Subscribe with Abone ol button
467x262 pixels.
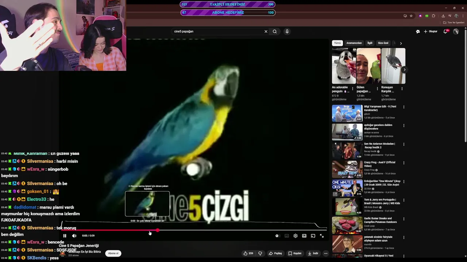[113, 253]
